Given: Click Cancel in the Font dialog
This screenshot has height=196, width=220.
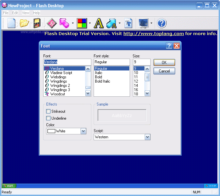Looking at the screenshot, I should 164,71.
